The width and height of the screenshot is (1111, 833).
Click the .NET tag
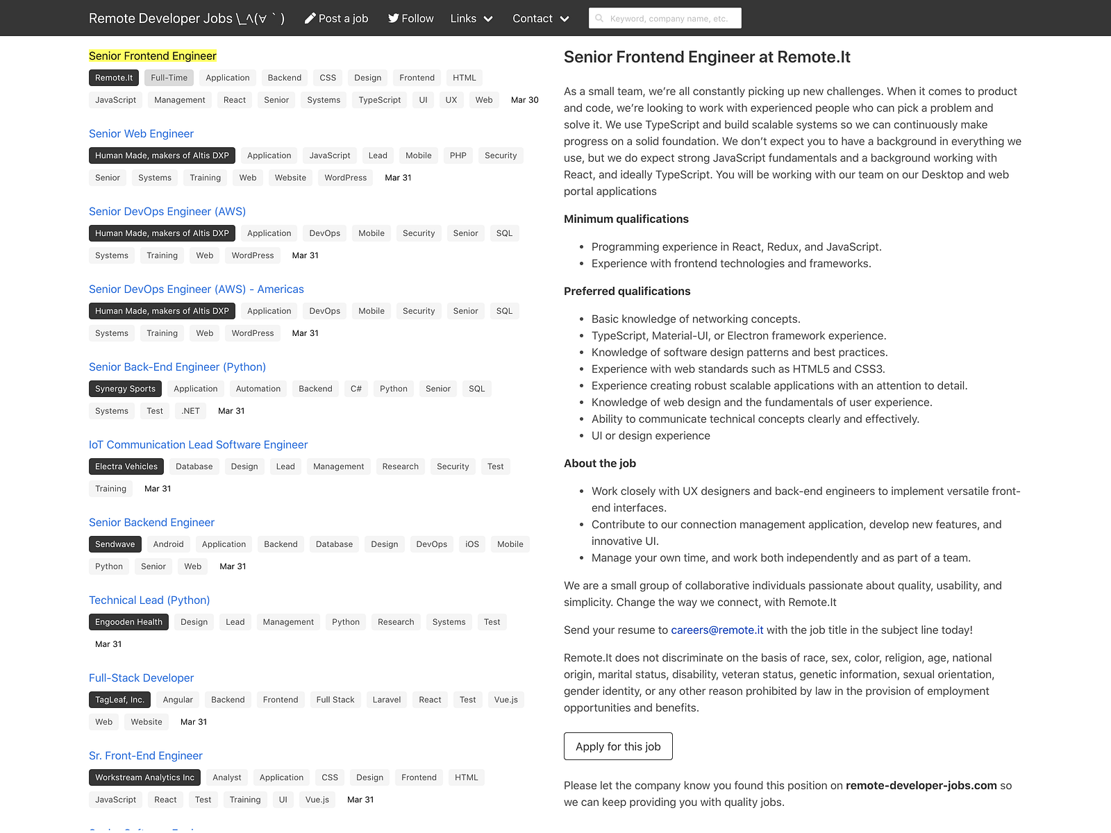pos(191,411)
